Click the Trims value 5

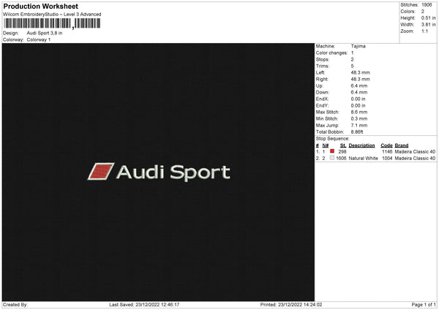point(352,66)
